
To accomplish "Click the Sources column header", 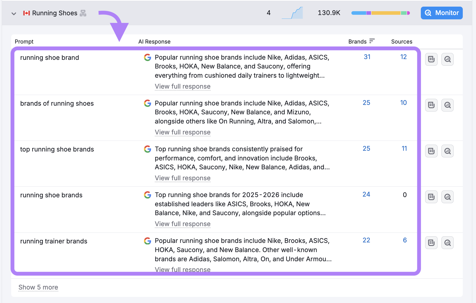I will pos(401,42).
